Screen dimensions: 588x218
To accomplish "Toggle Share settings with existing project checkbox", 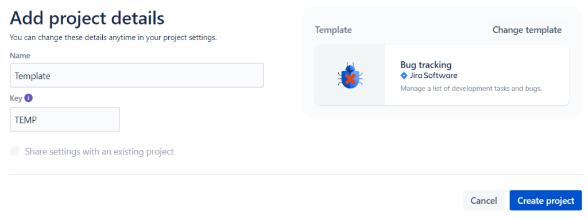I will [14, 152].
